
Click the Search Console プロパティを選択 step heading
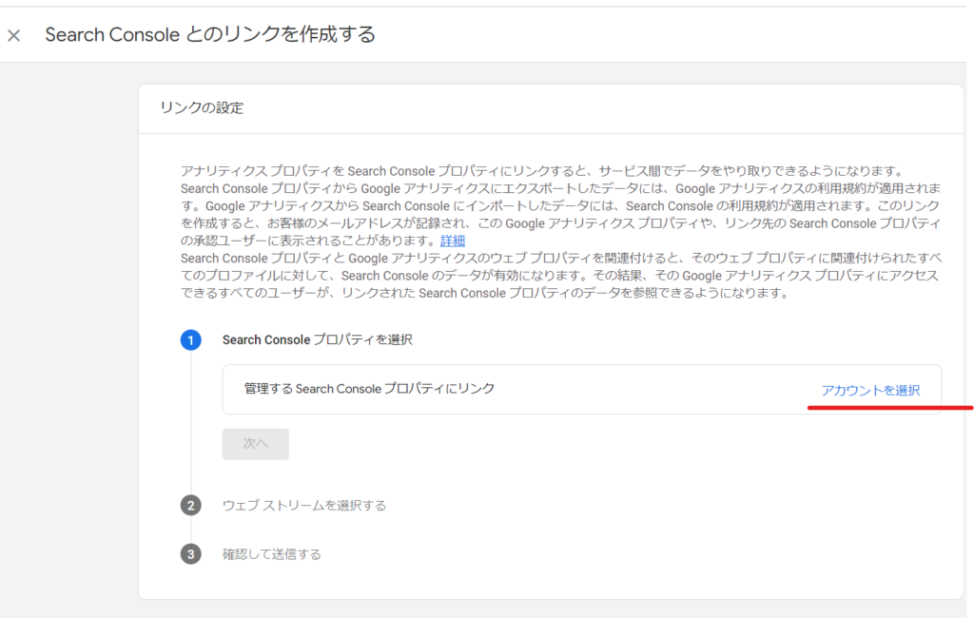click(318, 339)
